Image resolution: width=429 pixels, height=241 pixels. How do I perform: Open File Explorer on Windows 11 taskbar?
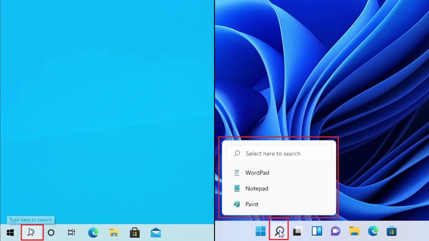354,231
